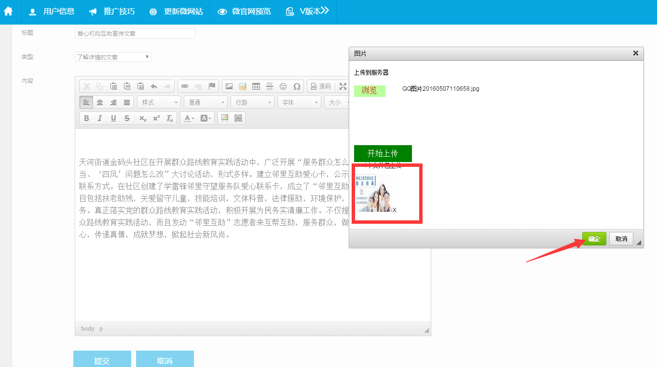Open the 样式 styles dropdown

click(x=159, y=102)
